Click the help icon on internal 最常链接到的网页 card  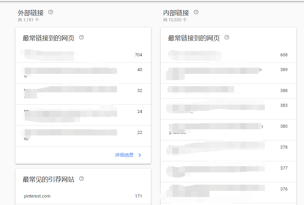click(x=227, y=38)
